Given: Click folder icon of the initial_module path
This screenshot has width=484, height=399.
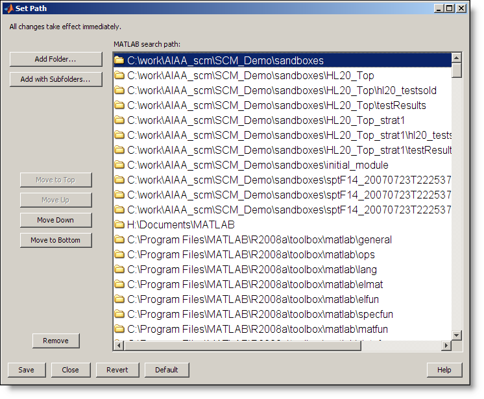Looking at the screenshot, I should coord(119,165).
